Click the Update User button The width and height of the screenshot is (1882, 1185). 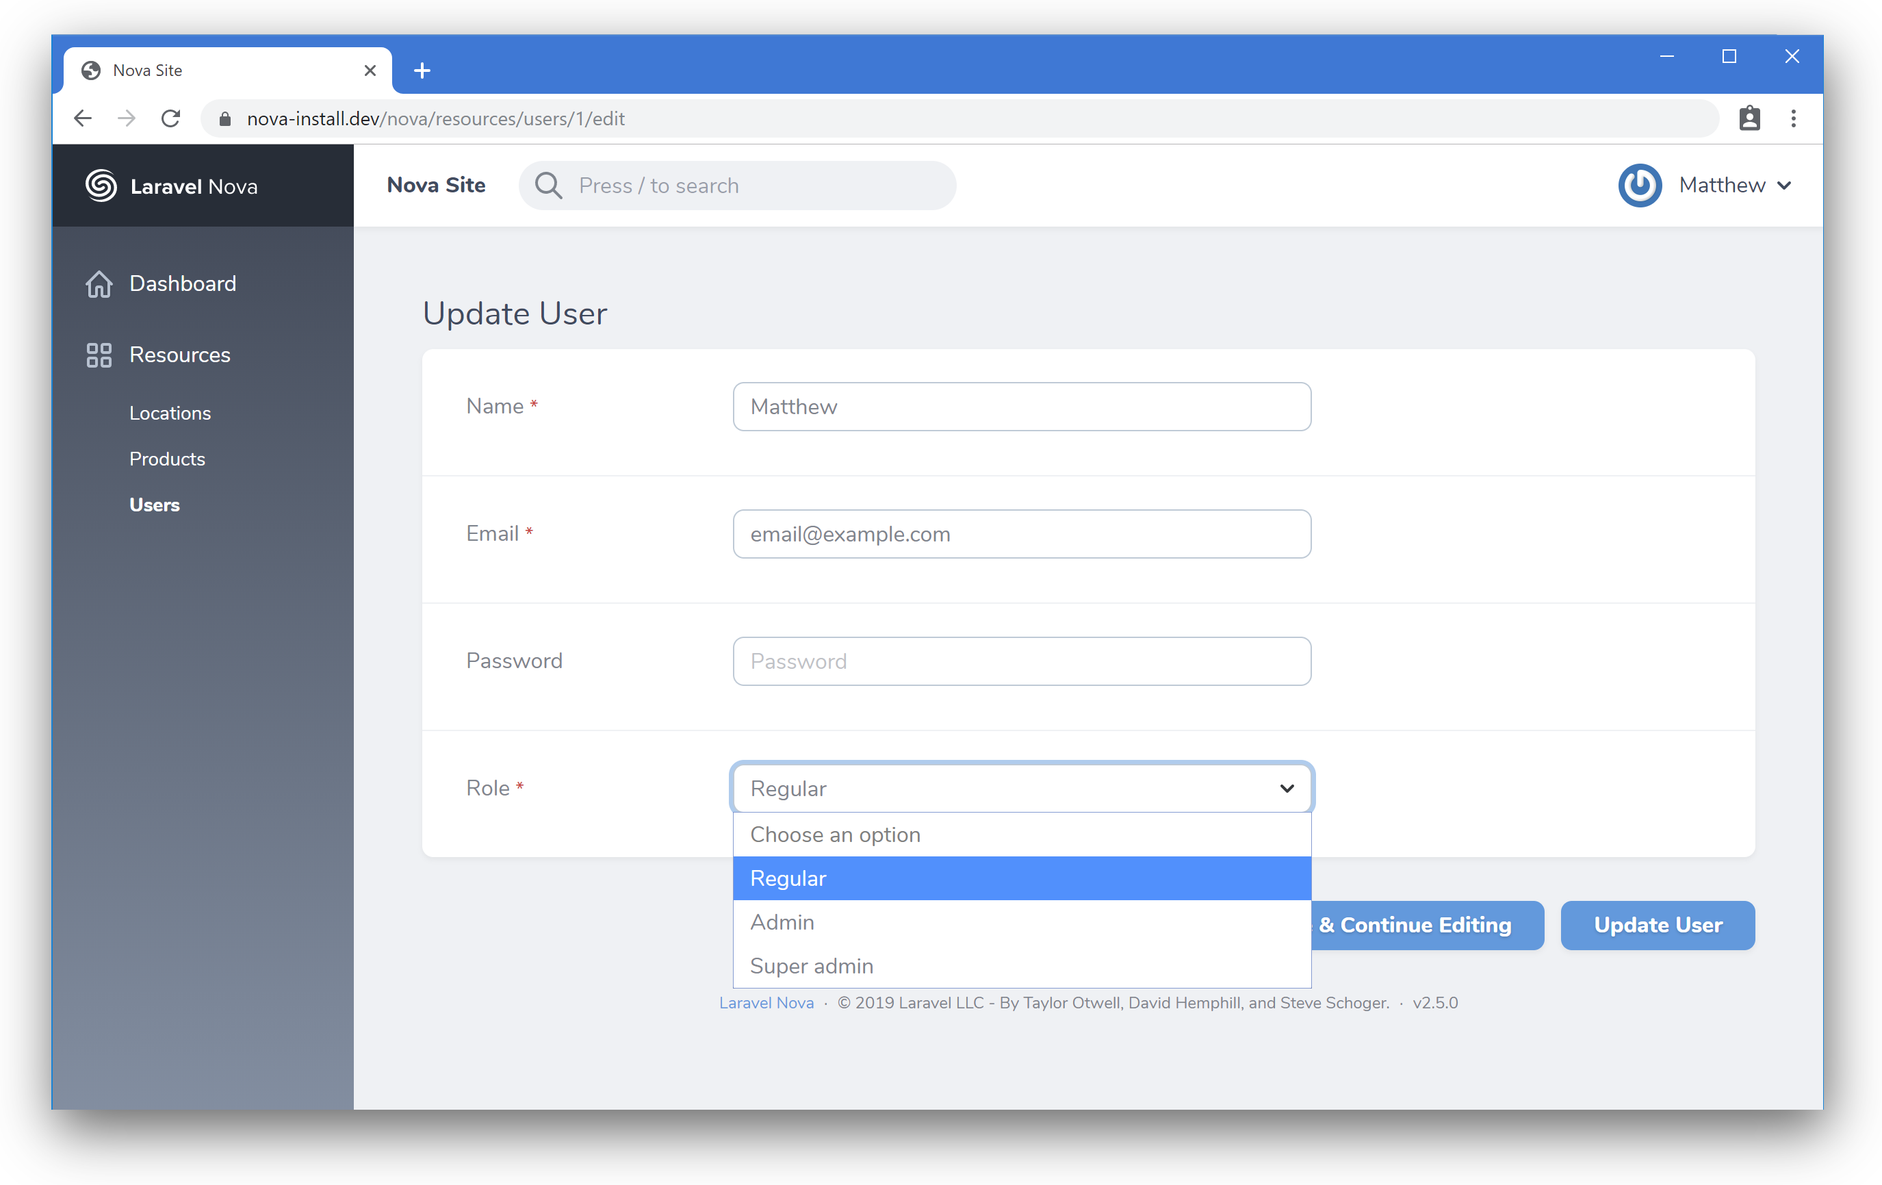click(1657, 925)
